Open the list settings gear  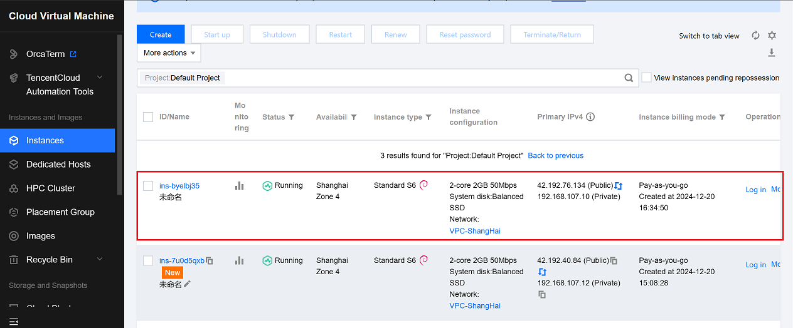[772, 36]
